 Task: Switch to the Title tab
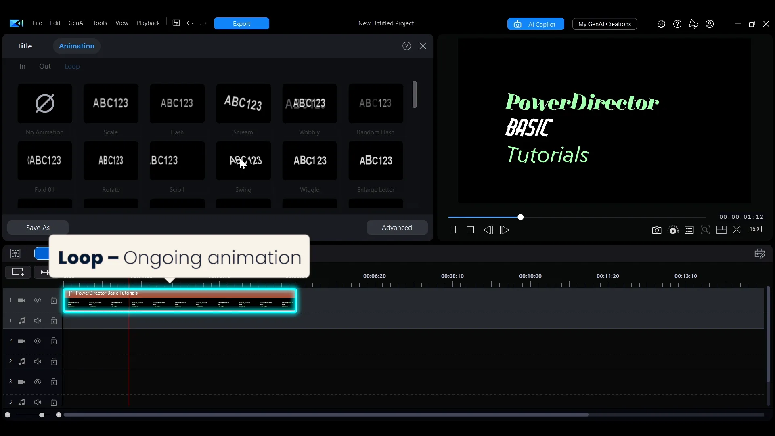(x=24, y=46)
